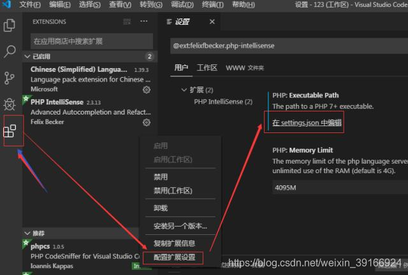Screen dimensions: 408x275
Task: Click the extension marketplace search box
Action: (x=92, y=41)
